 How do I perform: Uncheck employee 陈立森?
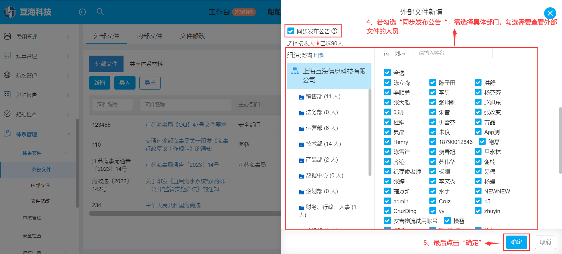pyautogui.click(x=387, y=83)
